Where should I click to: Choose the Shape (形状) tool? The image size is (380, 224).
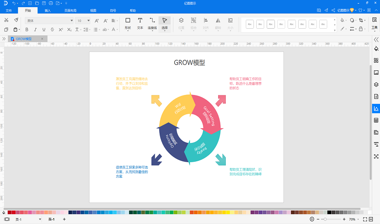click(x=128, y=23)
